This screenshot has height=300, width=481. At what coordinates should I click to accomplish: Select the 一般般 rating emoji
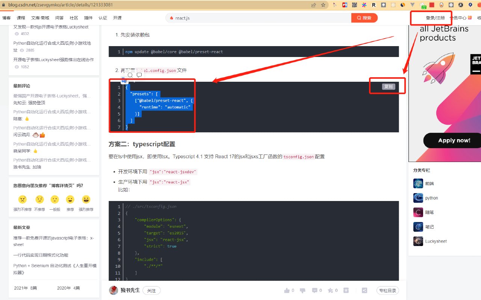point(55,199)
